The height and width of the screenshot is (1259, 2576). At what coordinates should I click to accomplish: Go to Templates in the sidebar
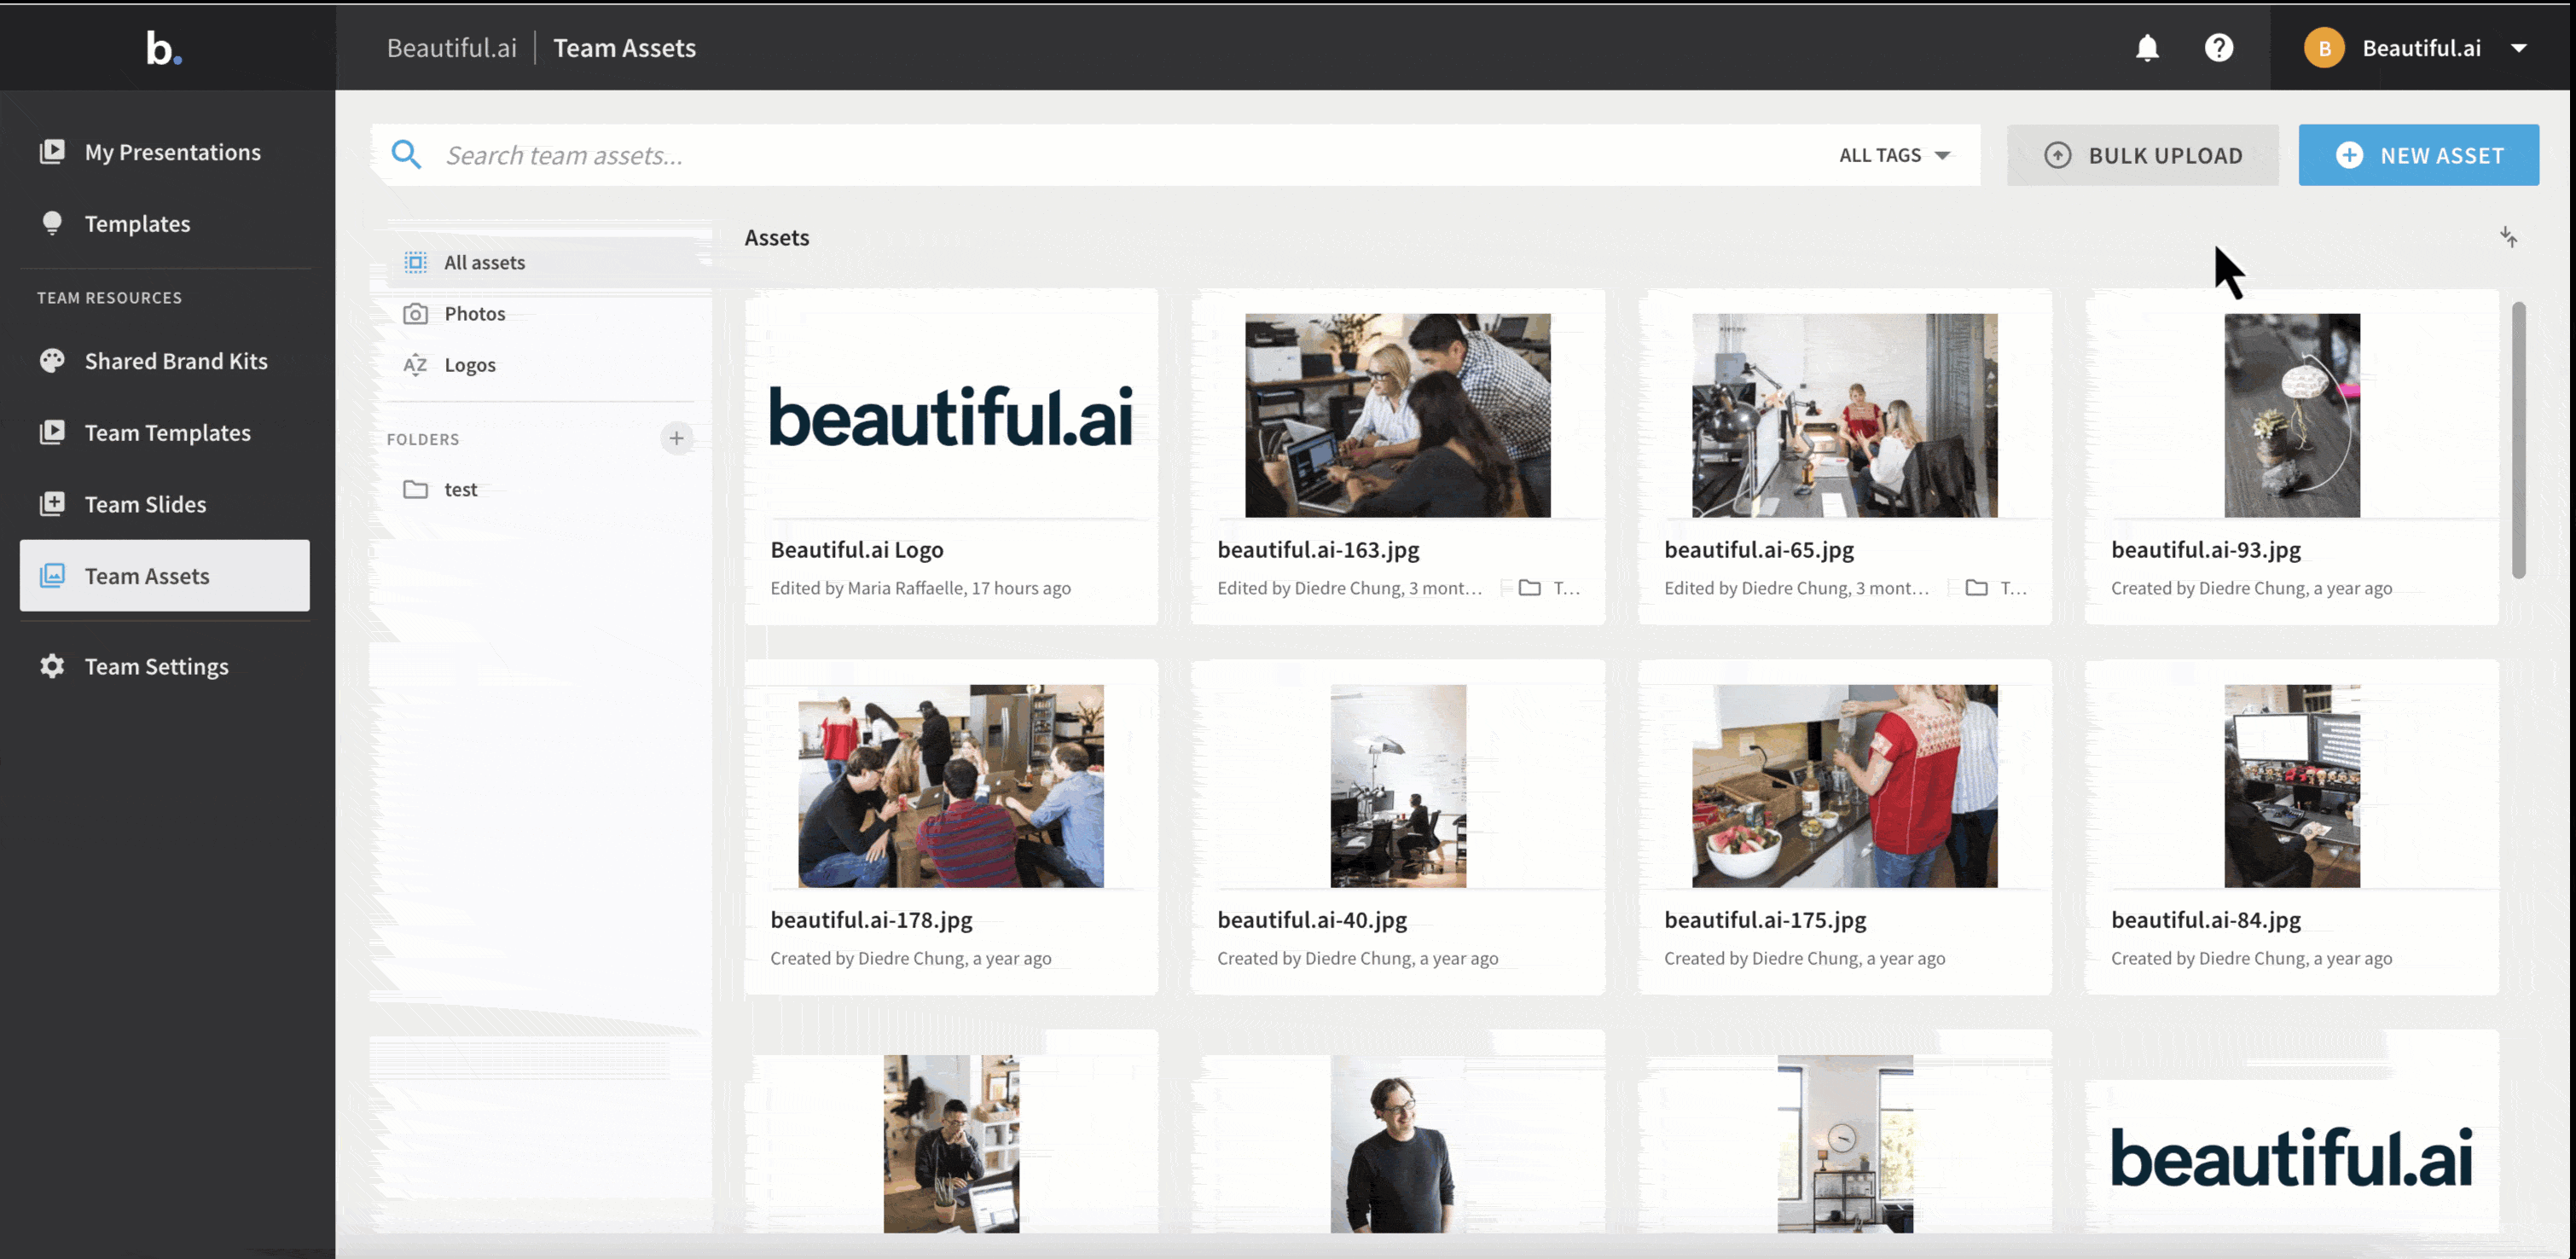point(165,224)
